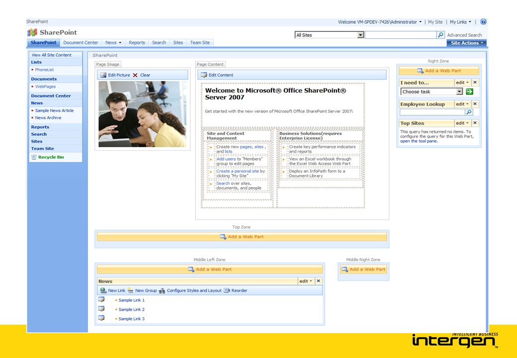The height and width of the screenshot is (358, 517).
Task: Open the Top Sites edit menu
Action: point(462,123)
